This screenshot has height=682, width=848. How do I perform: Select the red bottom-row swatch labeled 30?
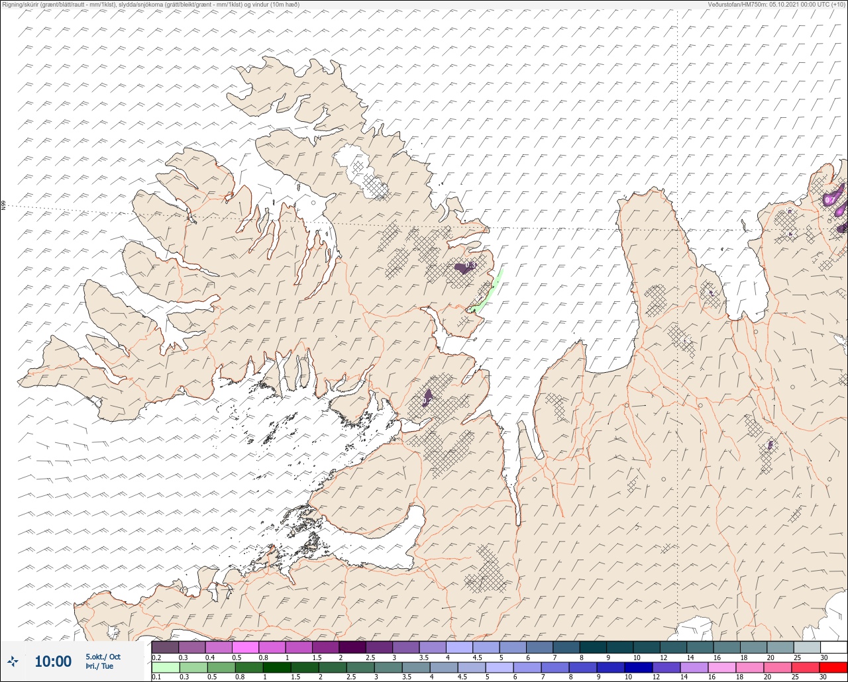click(x=833, y=667)
